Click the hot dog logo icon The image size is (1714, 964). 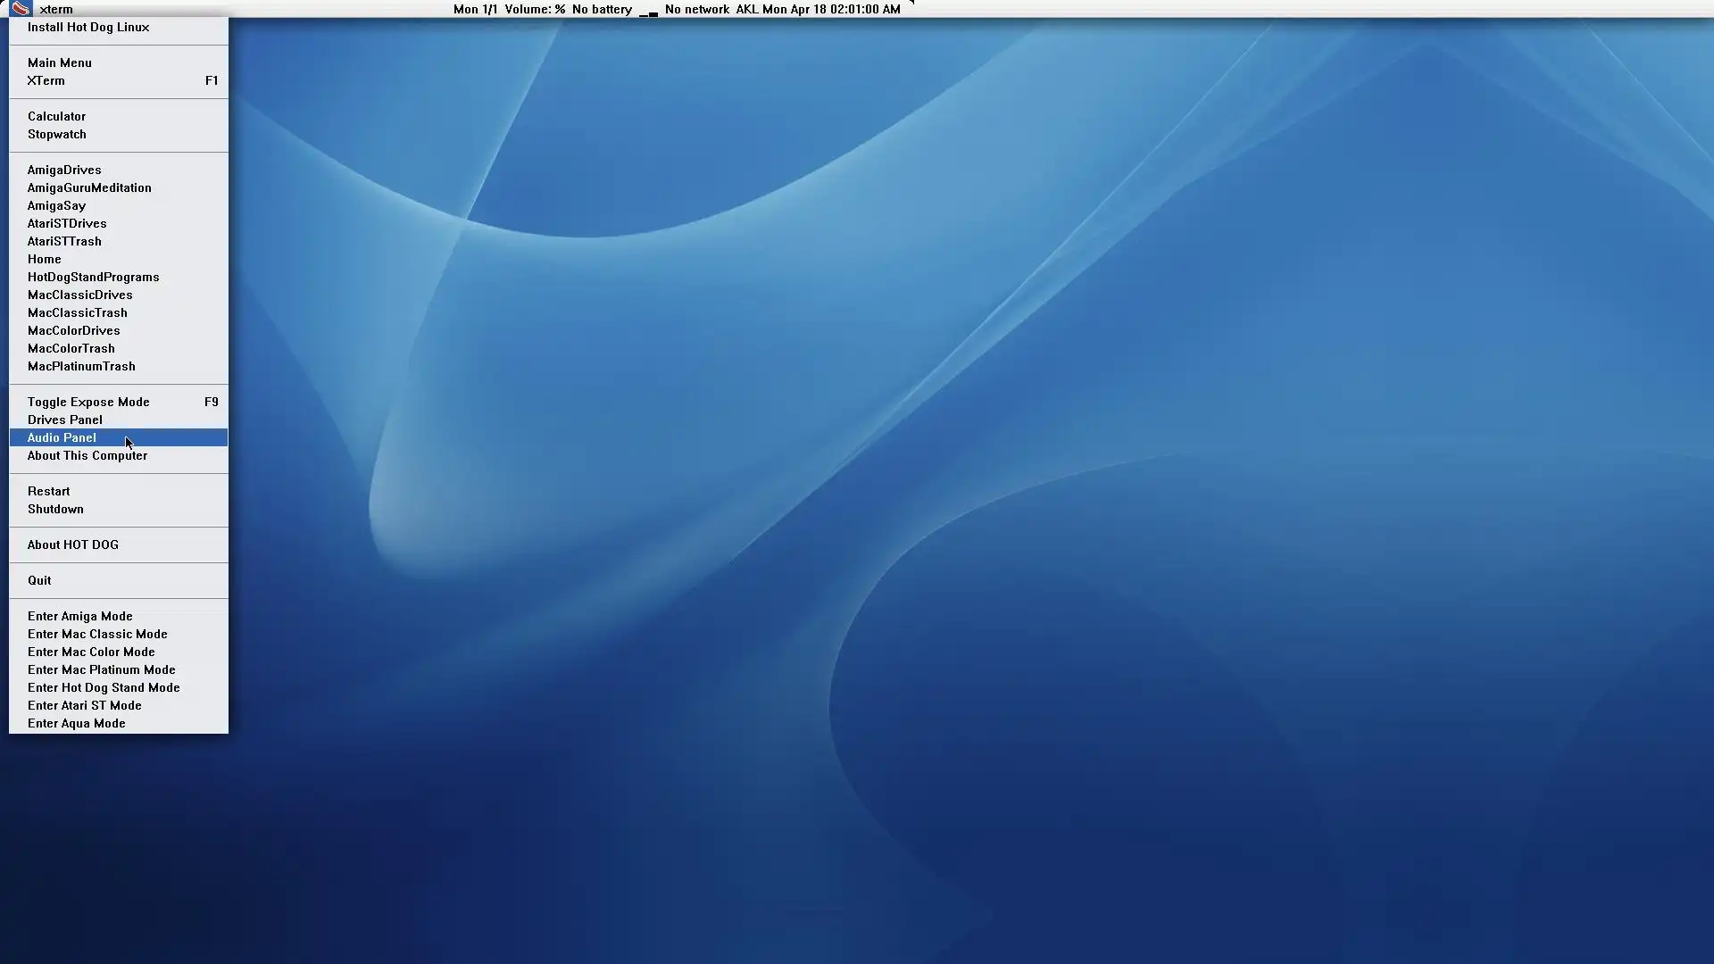pyautogui.click(x=21, y=9)
